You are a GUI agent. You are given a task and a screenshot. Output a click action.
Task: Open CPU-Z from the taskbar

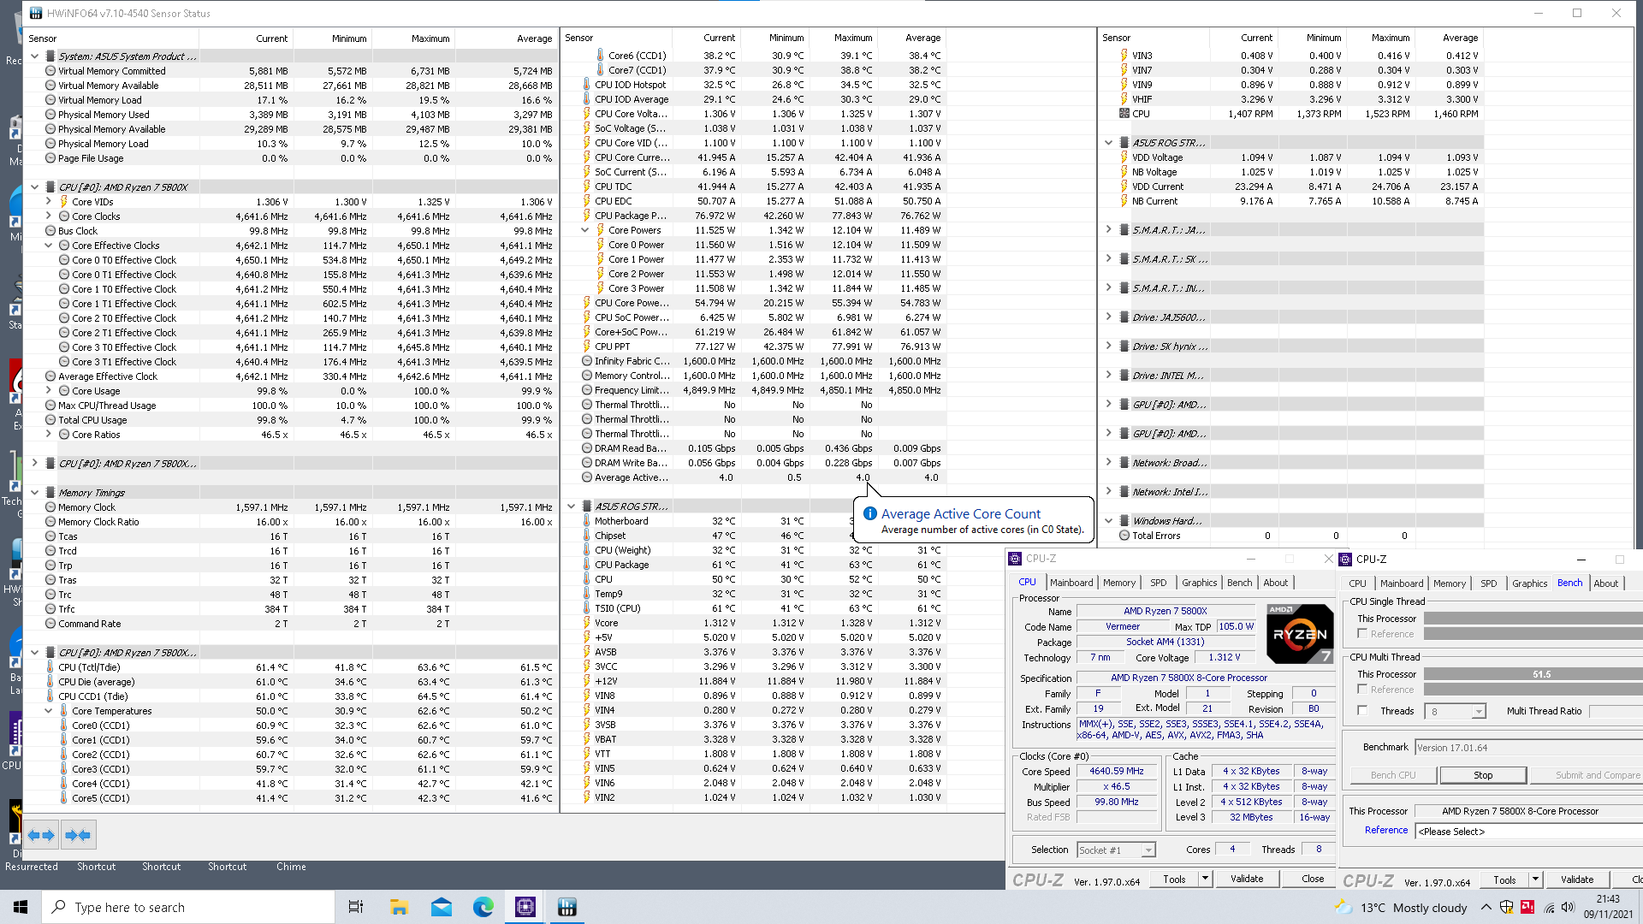pyautogui.click(x=525, y=907)
